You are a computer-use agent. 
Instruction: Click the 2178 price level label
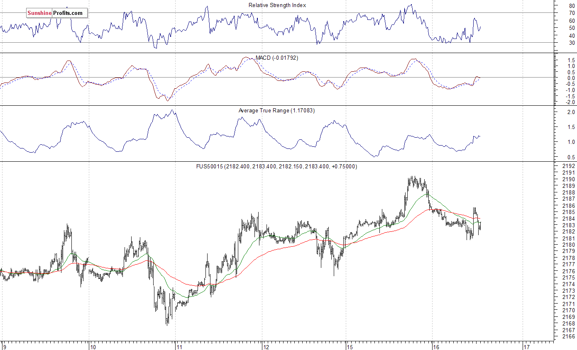(x=568, y=258)
